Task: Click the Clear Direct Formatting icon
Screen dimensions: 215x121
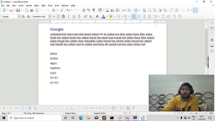Action: pos(97,16)
